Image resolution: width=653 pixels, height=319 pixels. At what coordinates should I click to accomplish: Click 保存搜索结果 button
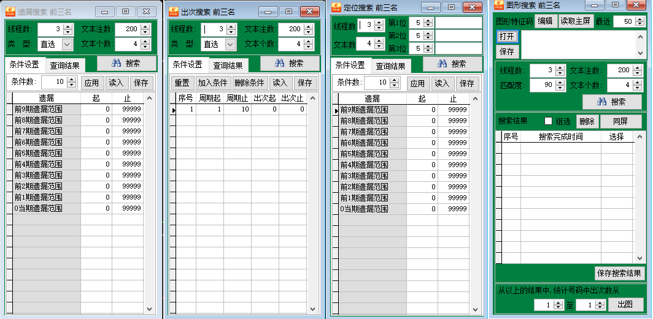pos(619,273)
